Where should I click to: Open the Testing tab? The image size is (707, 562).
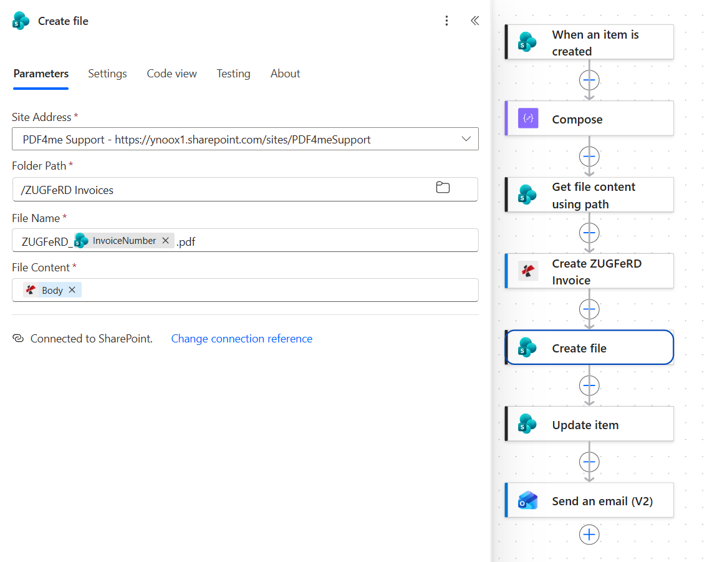coord(234,74)
